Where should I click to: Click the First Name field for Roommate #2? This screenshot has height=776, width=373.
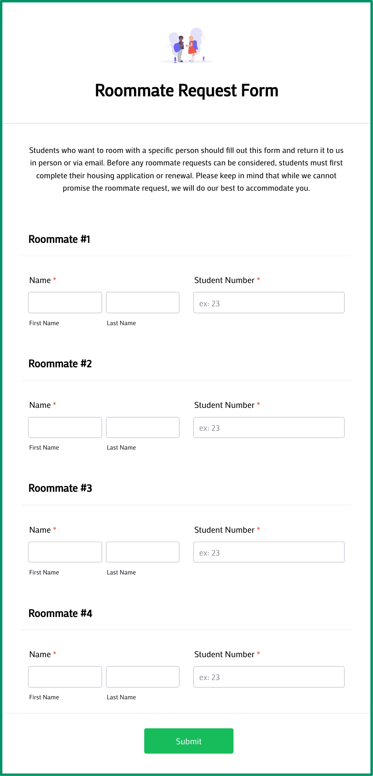(x=65, y=427)
